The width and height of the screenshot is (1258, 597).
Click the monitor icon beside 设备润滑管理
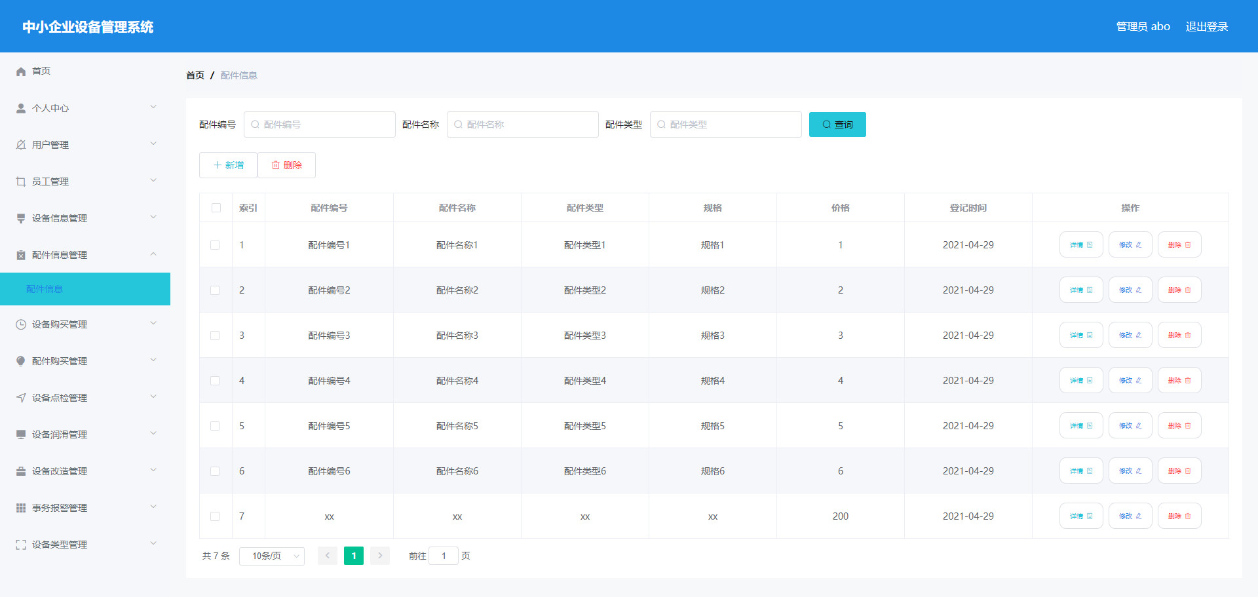point(21,434)
